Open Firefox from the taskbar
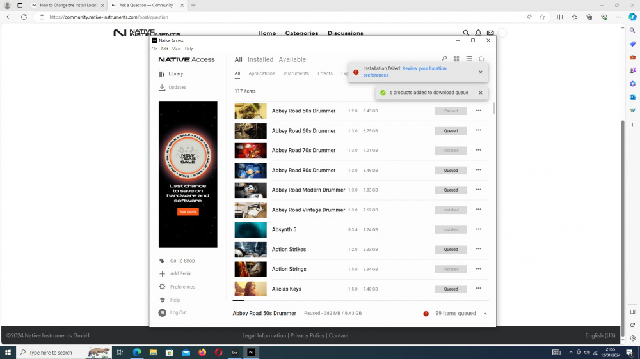Viewport: 640px width, 359px height. click(202, 353)
